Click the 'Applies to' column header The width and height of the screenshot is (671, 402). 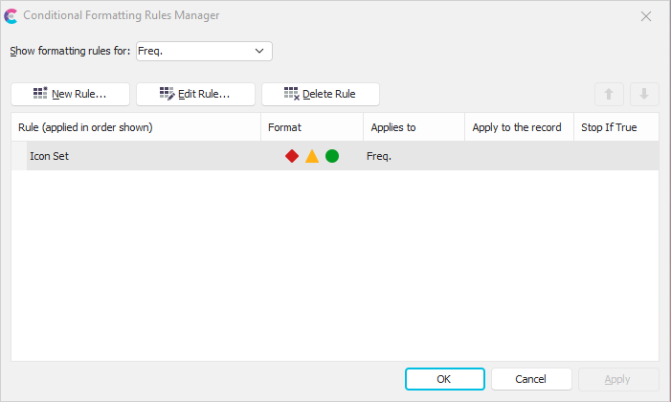pos(414,127)
